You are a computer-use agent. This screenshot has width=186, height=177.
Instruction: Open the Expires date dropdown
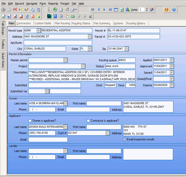tap(172, 85)
